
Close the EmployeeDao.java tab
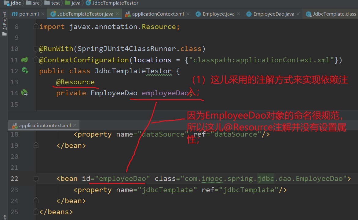point(298,14)
